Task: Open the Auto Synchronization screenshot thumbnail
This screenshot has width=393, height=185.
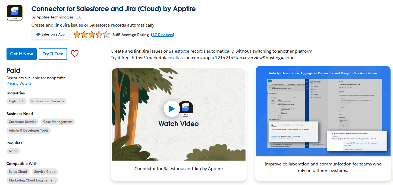Action: tap(323, 111)
